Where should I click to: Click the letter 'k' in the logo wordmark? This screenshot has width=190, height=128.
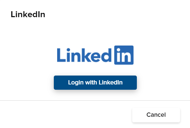(x=86, y=55)
